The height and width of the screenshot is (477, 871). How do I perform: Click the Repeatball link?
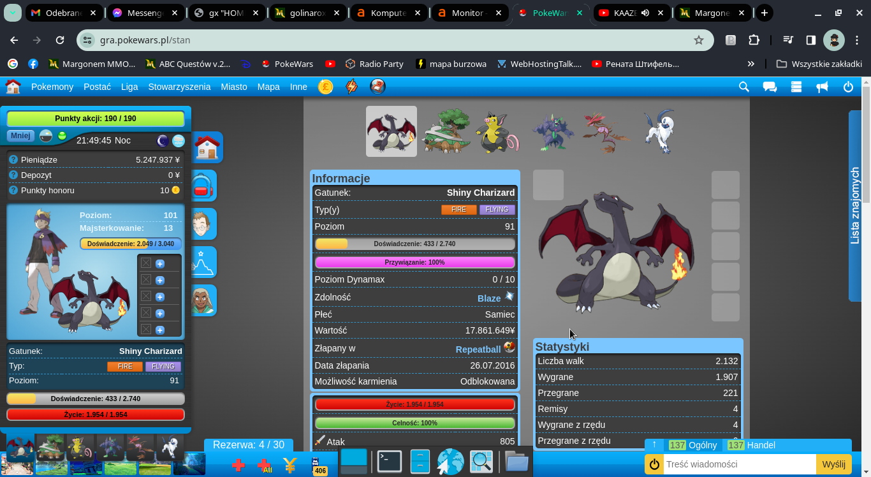(478, 349)
